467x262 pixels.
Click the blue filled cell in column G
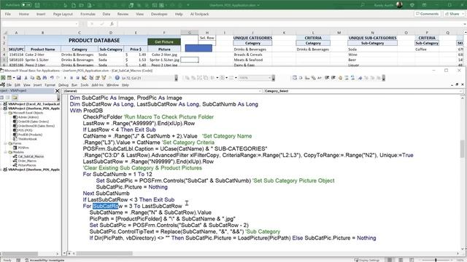coord(198,48)
